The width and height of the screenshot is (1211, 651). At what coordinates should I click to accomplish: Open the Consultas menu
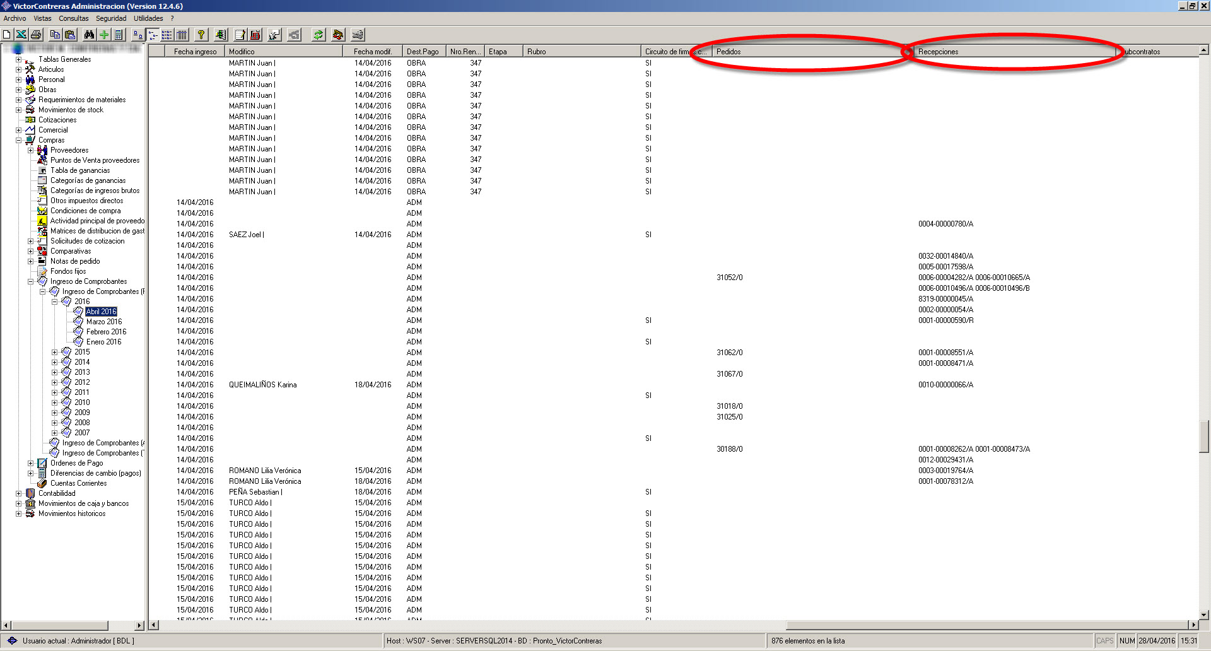(74, 18)
